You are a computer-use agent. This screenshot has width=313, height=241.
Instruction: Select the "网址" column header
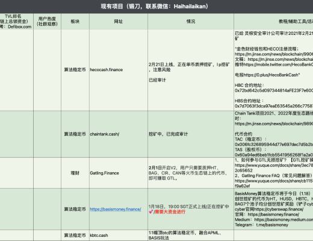pos(119,21)
